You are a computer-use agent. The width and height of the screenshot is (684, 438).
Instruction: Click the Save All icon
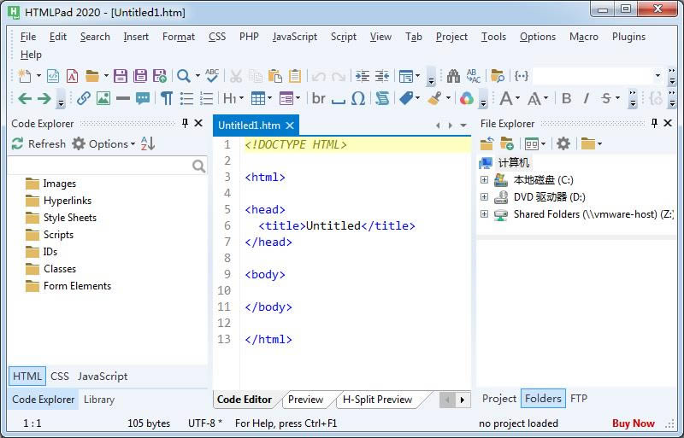[140, 76]
